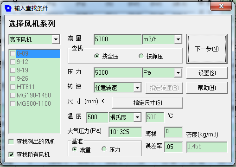
Task: Enable 查找列出的风机 checkbox
Action: coord(11,141)
